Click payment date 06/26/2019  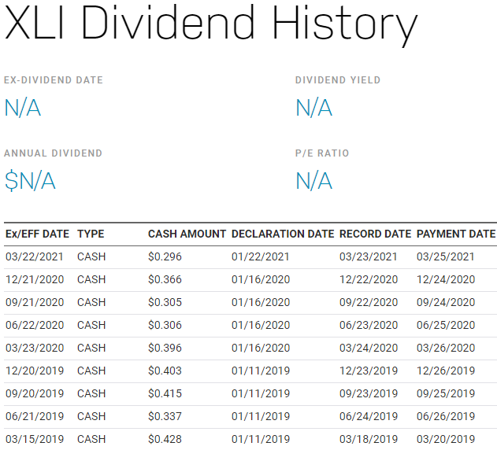(446, 416)
